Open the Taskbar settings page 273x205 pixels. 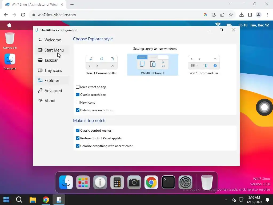pyautogui.click(x=52, y=60)
